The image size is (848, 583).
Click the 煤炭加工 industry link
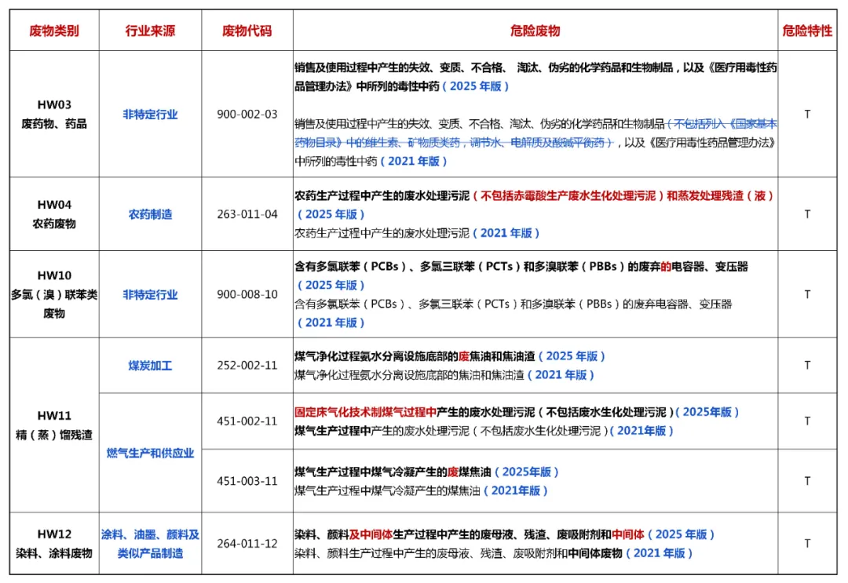[150, 366]
